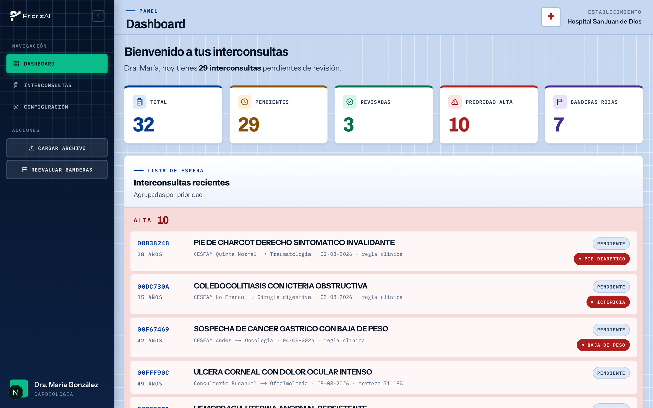Click the Cargar Archivo button
This screenshot has width=653, height=408.
point(57,148)
